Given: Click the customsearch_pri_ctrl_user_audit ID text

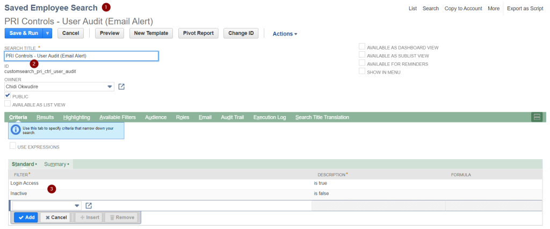Looking at the screenshot, I should pos(40,71).
